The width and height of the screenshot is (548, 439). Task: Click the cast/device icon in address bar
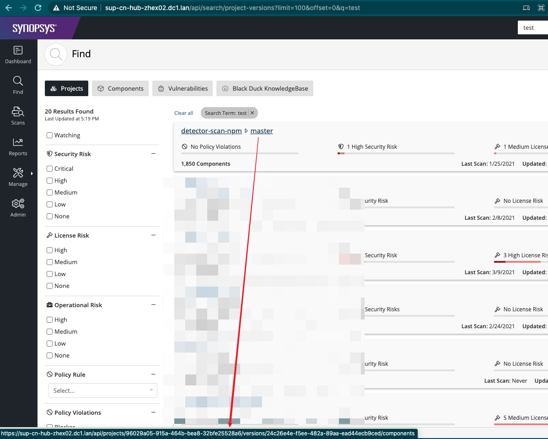526,8
